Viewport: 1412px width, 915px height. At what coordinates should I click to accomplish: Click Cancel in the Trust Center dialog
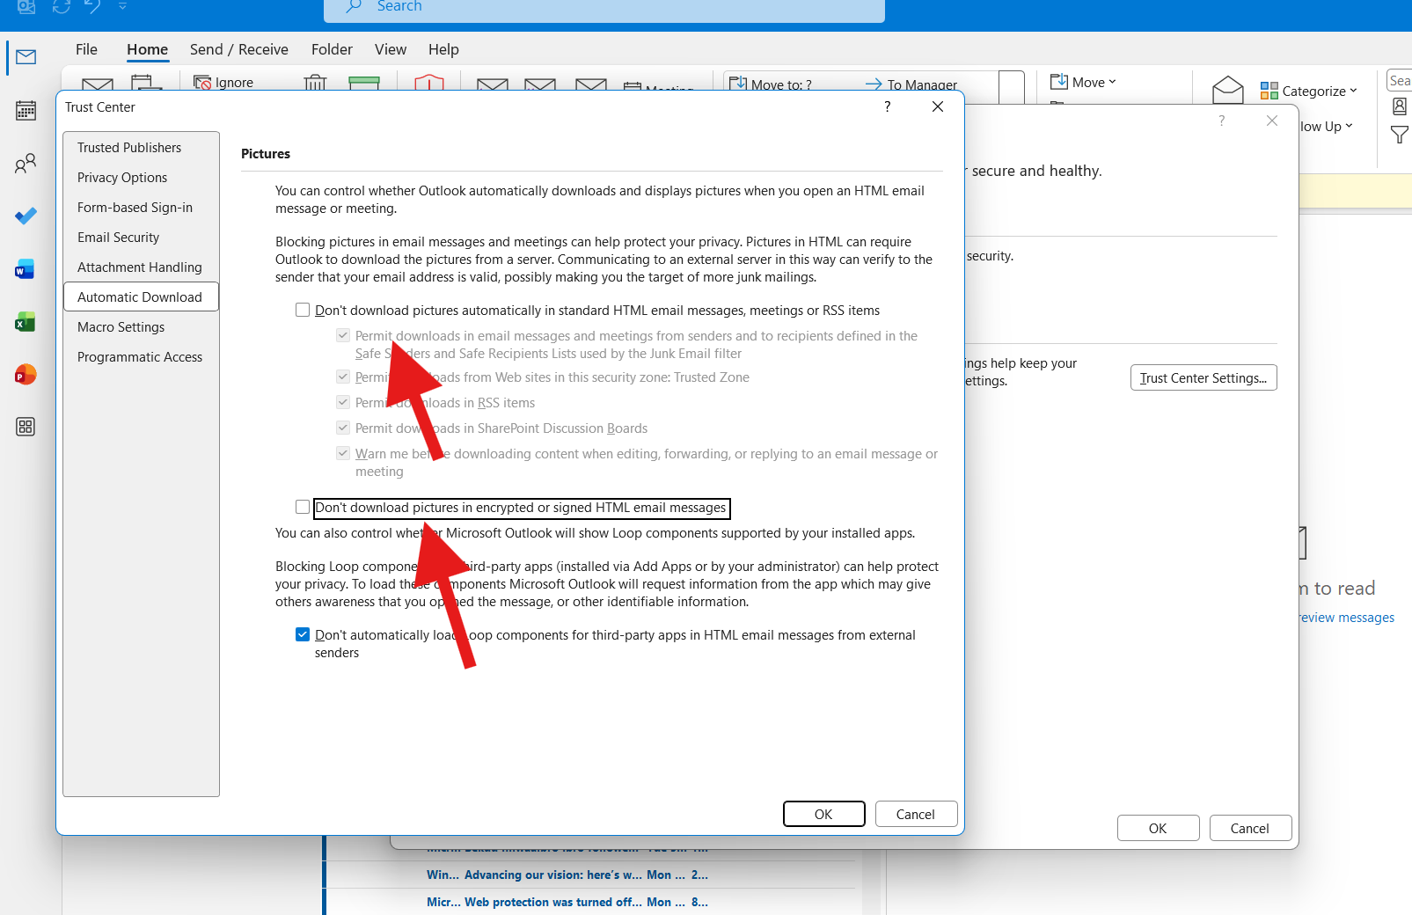[x=915, y=814]
